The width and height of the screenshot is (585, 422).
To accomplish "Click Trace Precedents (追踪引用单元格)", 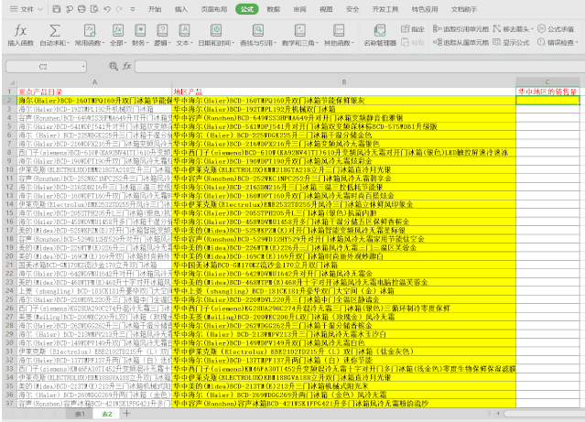I will coord(460,29).
